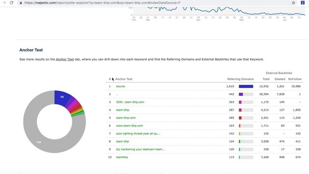Select the 3,508 total for team bhp

[x=265, y=142]
